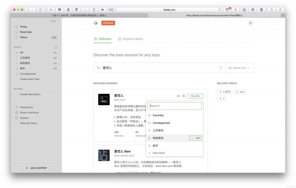
Task: Switch to the feedly discover Safari tab
Action: tap(214, 16)
